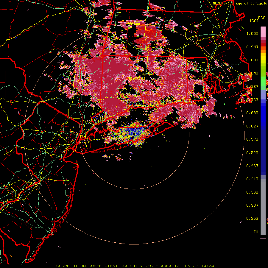The height and width of the screenshot is (268, 268).
Task: Pick the yellow segment of the color bar
Action: pos(263,59)
